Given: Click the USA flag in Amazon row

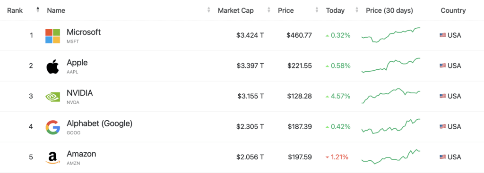Looking at the screenshot, I should tap(442, 157).
